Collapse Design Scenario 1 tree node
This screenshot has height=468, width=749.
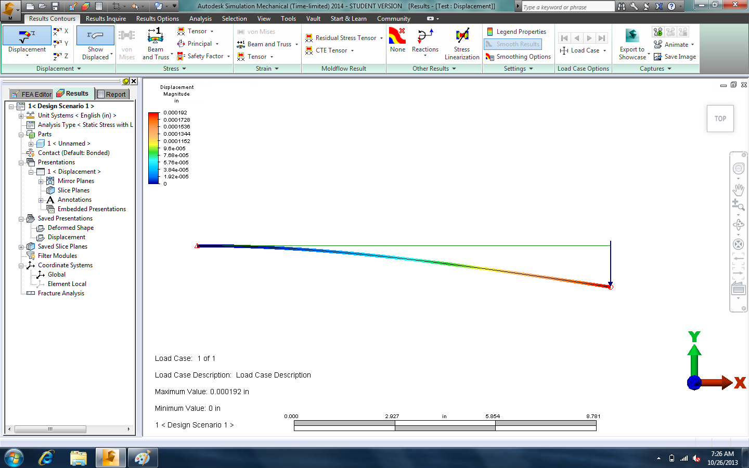(11, 106)
